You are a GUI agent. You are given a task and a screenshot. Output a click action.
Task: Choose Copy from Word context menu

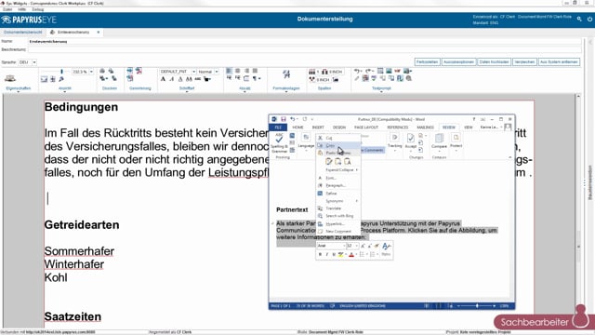(x=337, y=145)
